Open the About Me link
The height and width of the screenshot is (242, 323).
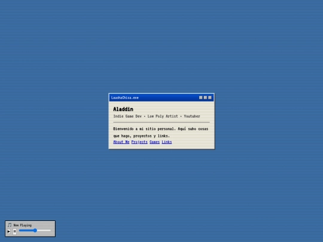[x=121, y=142]
